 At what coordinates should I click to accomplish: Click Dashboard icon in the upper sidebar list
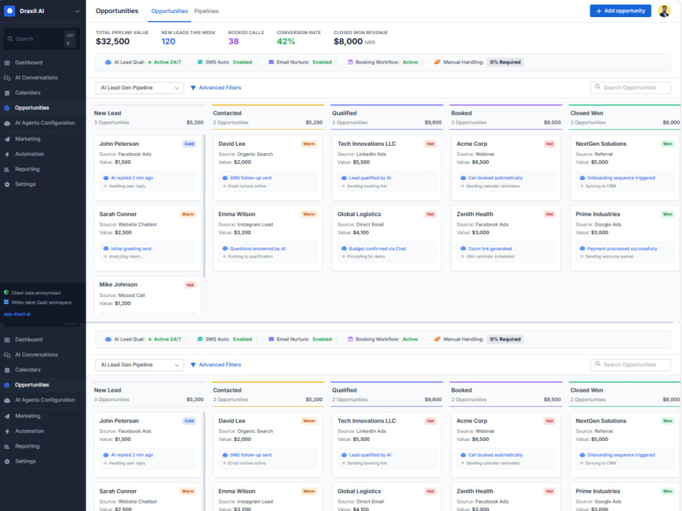click(7, 63)
